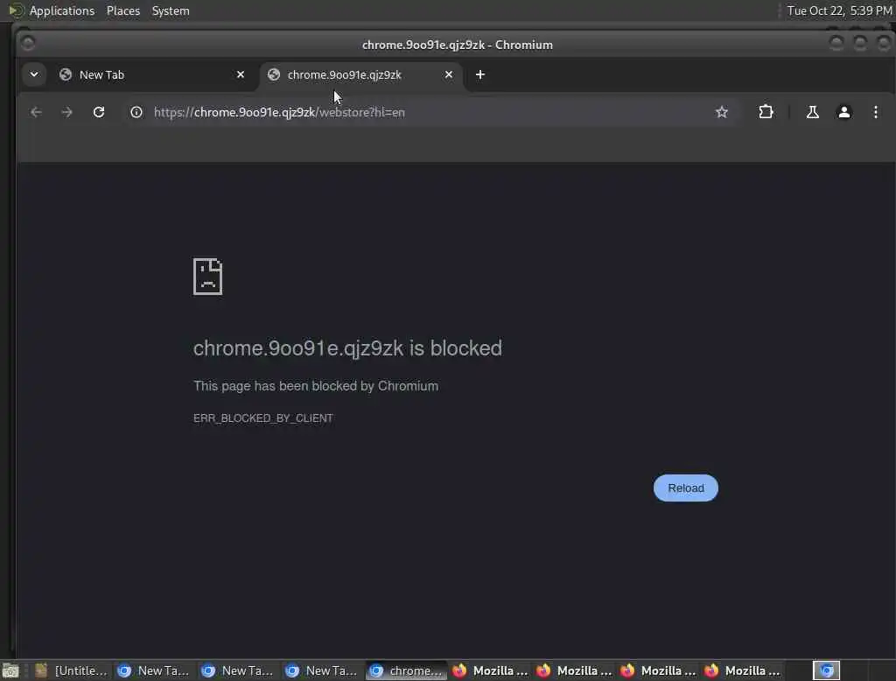Open the Extensions puzzle icon
Image resolution: width=896 pixels, height=681 pixels.
click(x=766, y=111)
